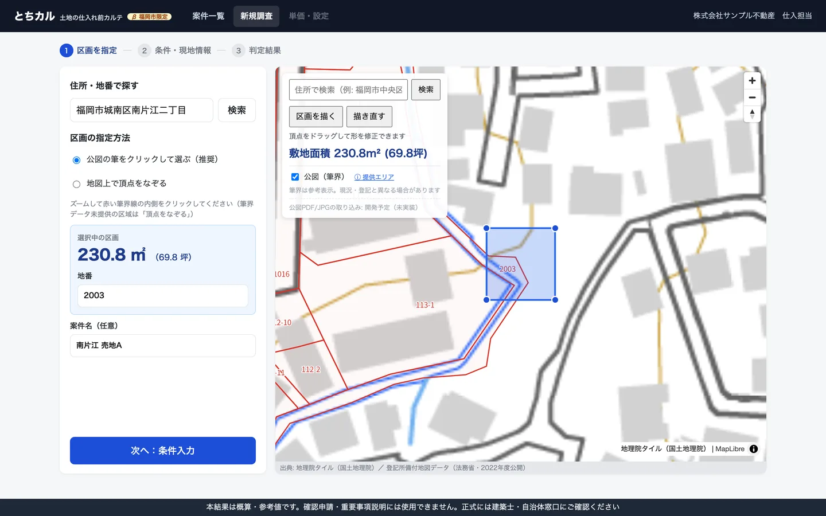Click the とちカル logo

[34, 16]
